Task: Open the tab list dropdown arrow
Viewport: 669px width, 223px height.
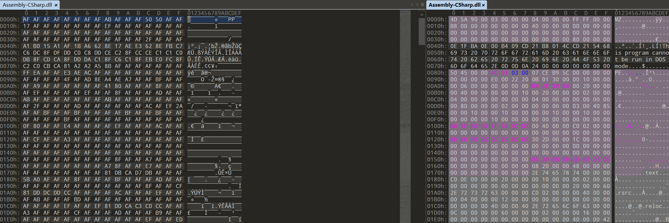Action: [422, 5]
